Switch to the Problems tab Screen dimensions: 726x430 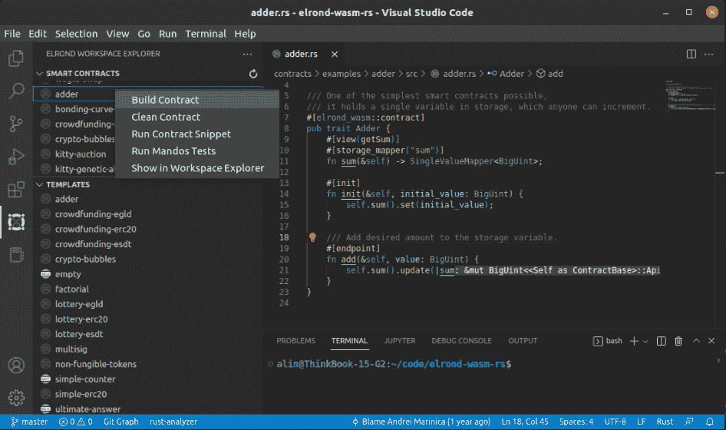[x=296, y=341]
